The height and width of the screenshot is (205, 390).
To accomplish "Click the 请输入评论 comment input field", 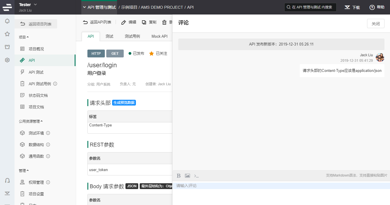I will pos(281,186).
